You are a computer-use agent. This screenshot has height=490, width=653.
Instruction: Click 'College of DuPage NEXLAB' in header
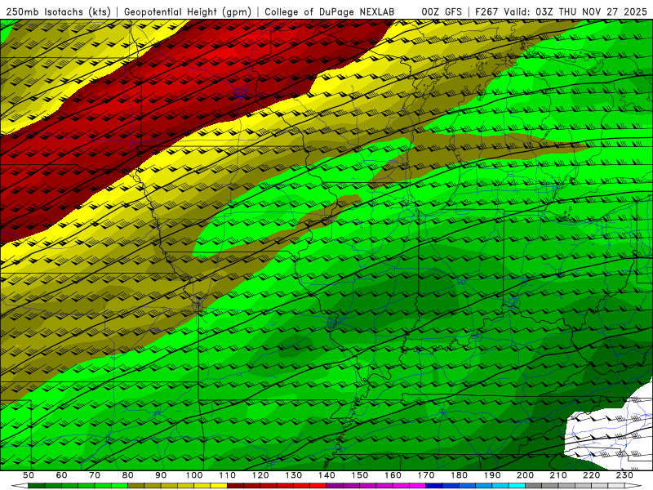tap(330, 11)
